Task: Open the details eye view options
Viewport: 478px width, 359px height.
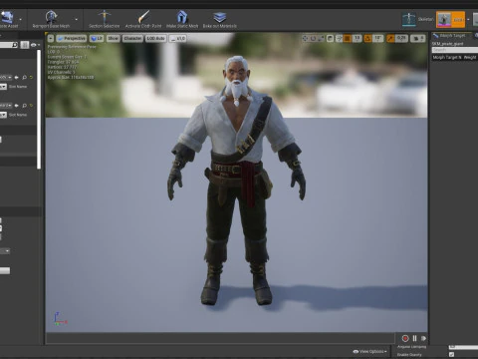Action: [x=35, y=45]
